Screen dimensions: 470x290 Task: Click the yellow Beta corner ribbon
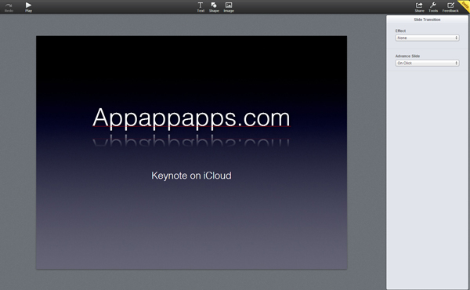click(x=465, y=5)
